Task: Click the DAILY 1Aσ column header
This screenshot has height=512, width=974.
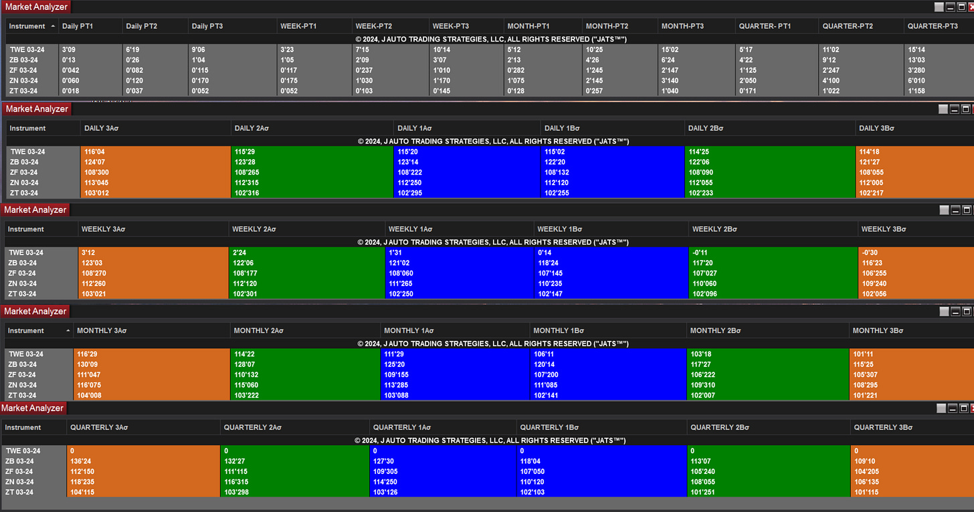Action: [x=467, y=128]
